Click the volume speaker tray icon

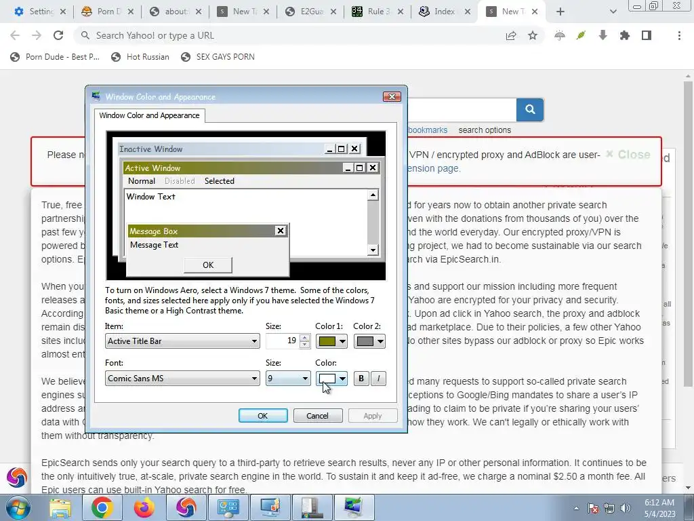pyautogui.click(x=626, y=508)
